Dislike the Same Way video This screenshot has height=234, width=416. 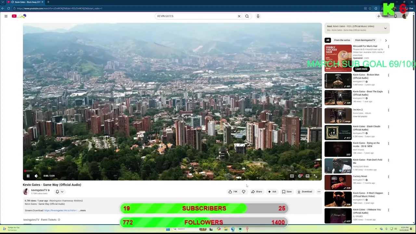point(243,192)
